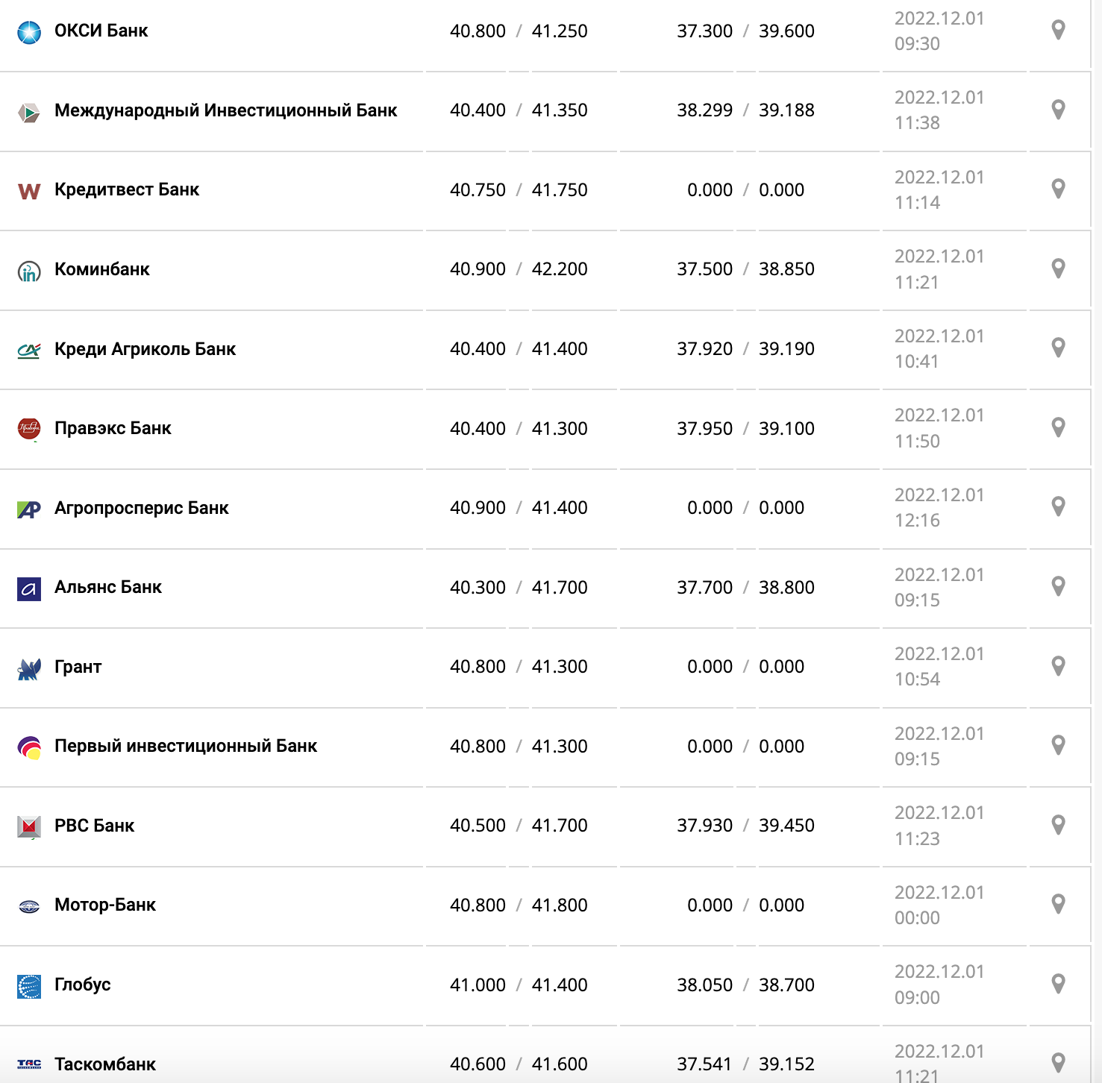The image size is (1102, 1083).
Task: Open the map pin for Глобус
Action: [1057, 984]
